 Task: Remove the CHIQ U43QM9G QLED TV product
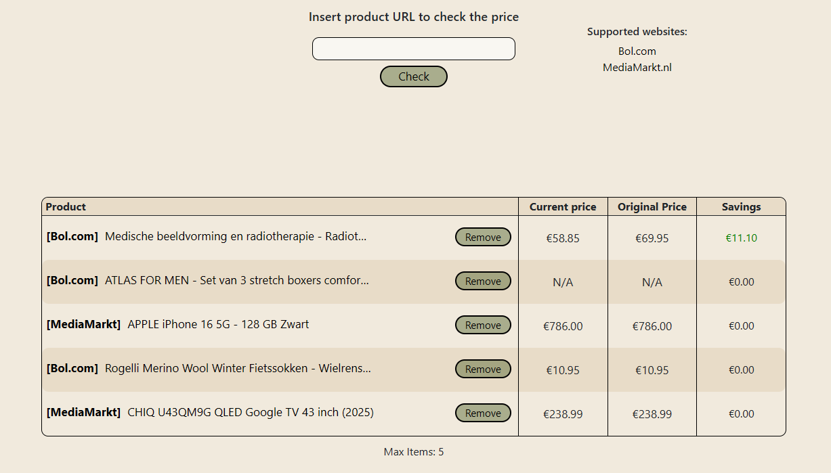483,413
